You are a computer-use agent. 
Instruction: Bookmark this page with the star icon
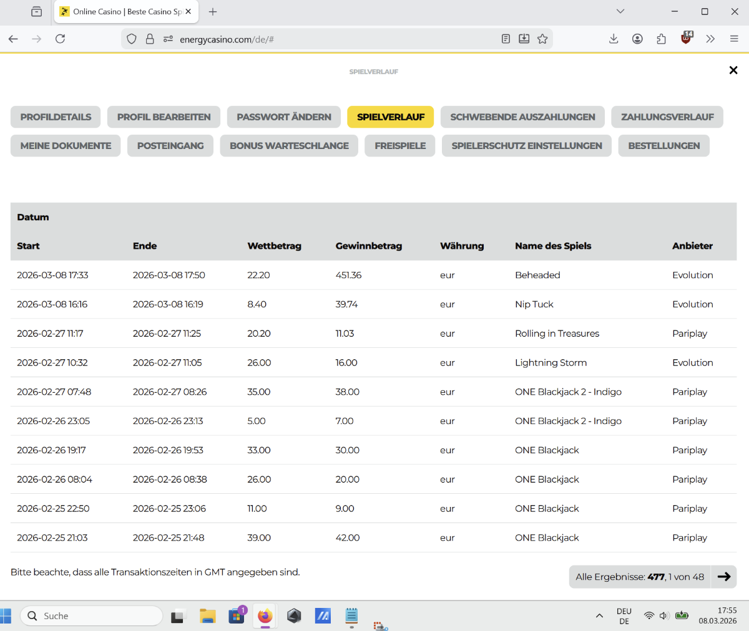coord(542,39)
